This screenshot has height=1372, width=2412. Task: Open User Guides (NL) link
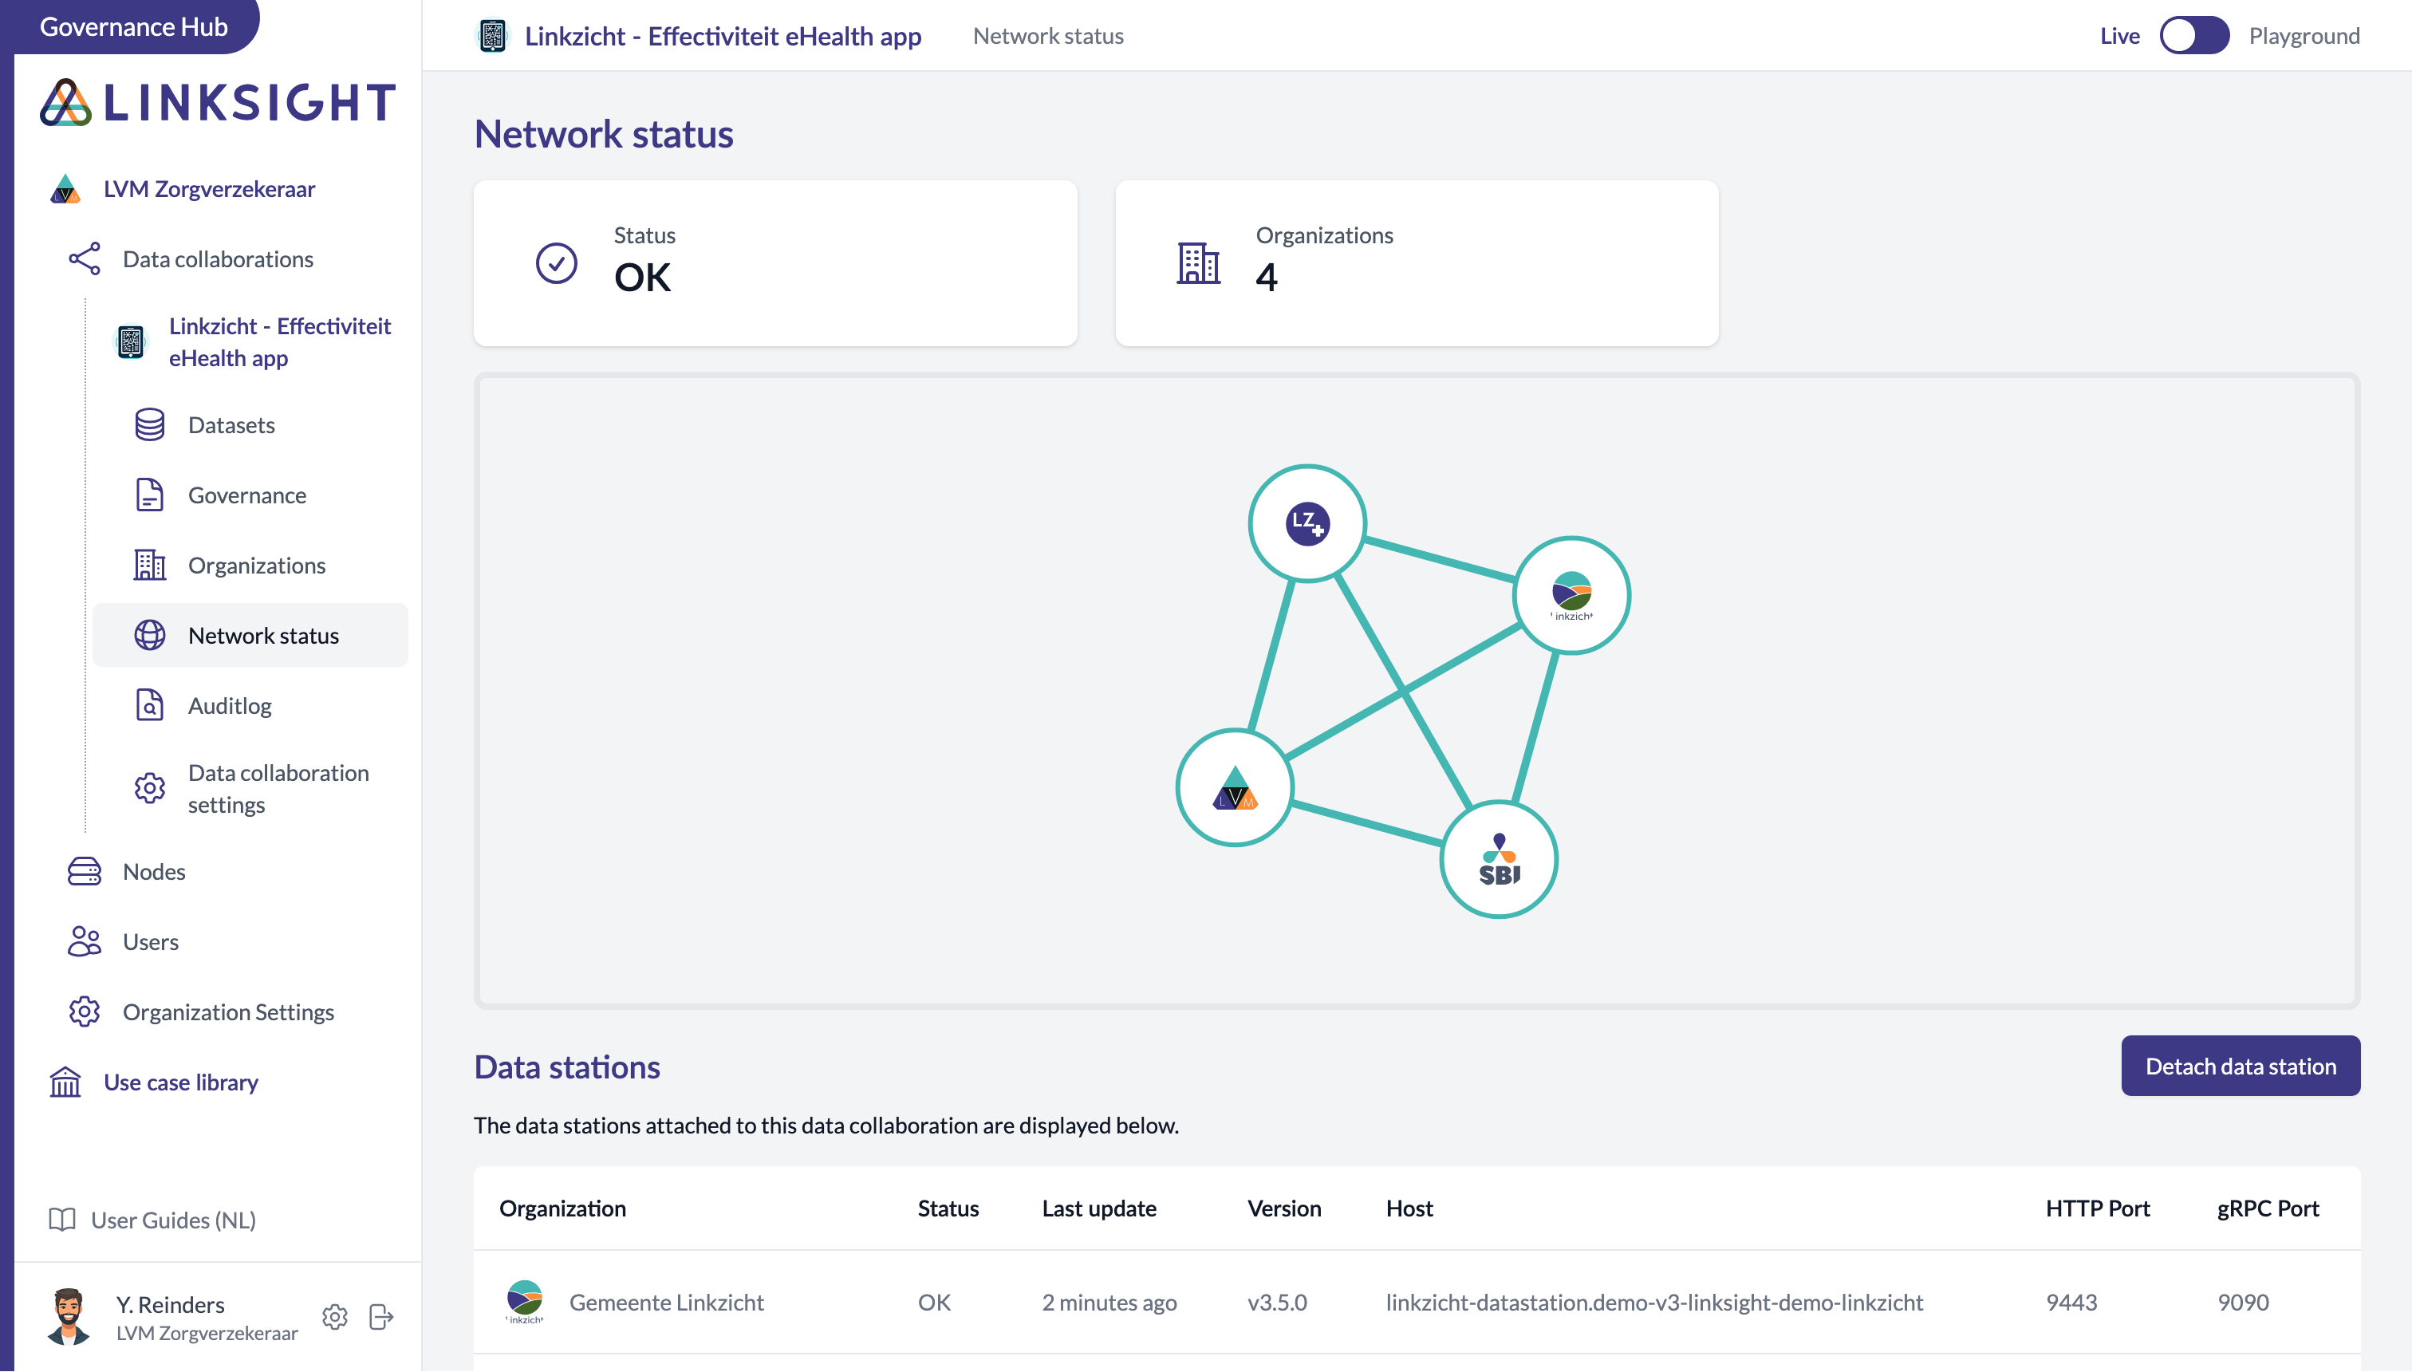(x=173, y=1220)
